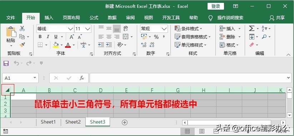
Task: Open 套用表格格式 table format menu
Action: point(193,37)
